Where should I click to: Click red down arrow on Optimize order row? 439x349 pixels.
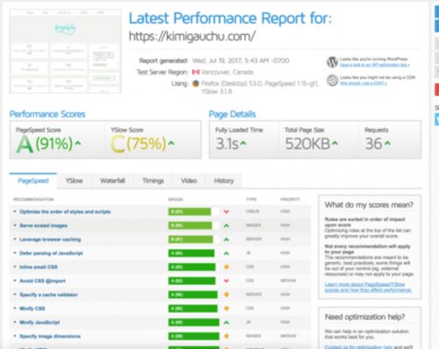point(227,211)
